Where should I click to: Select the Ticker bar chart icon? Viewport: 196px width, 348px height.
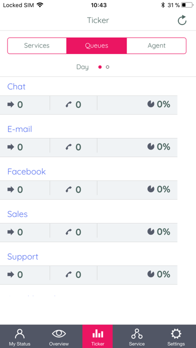pos(97,333)
